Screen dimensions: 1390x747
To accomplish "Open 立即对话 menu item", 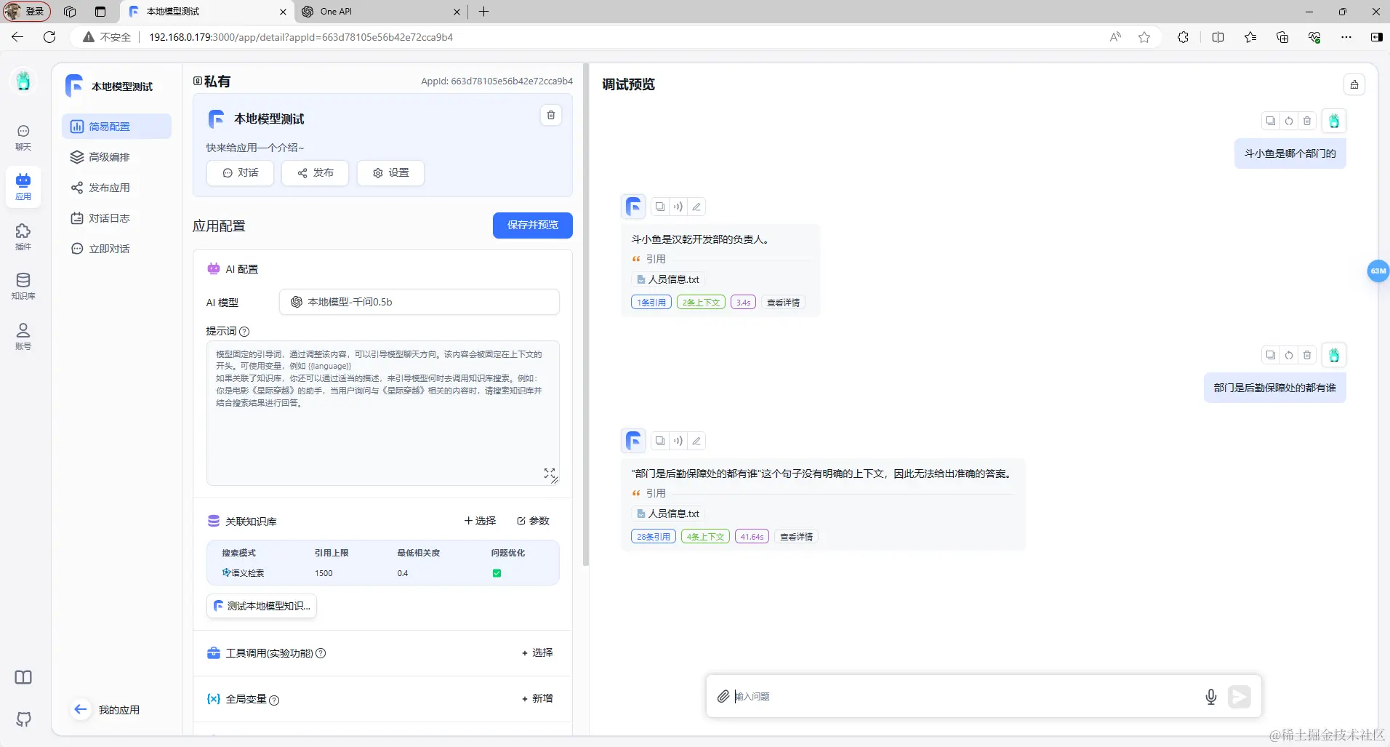I will pyautogui.click(x=116, y=249).
